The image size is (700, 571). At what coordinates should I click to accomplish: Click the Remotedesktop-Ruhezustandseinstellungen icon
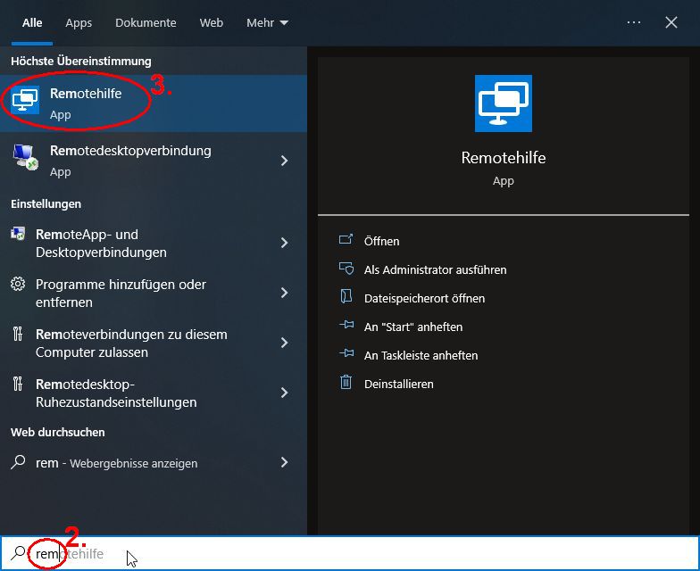click(x=18, y=384)
